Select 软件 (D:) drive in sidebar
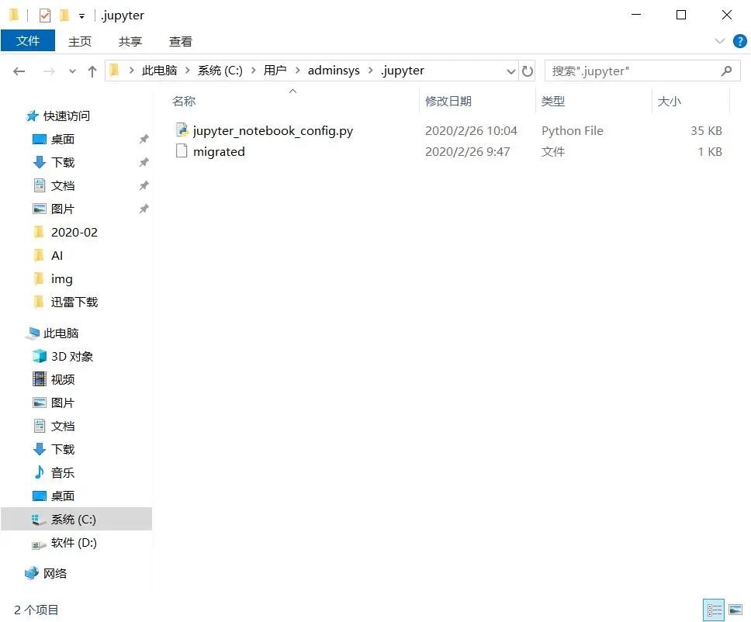The height and width of the screenshot is (622, 751). click(74, 542)
